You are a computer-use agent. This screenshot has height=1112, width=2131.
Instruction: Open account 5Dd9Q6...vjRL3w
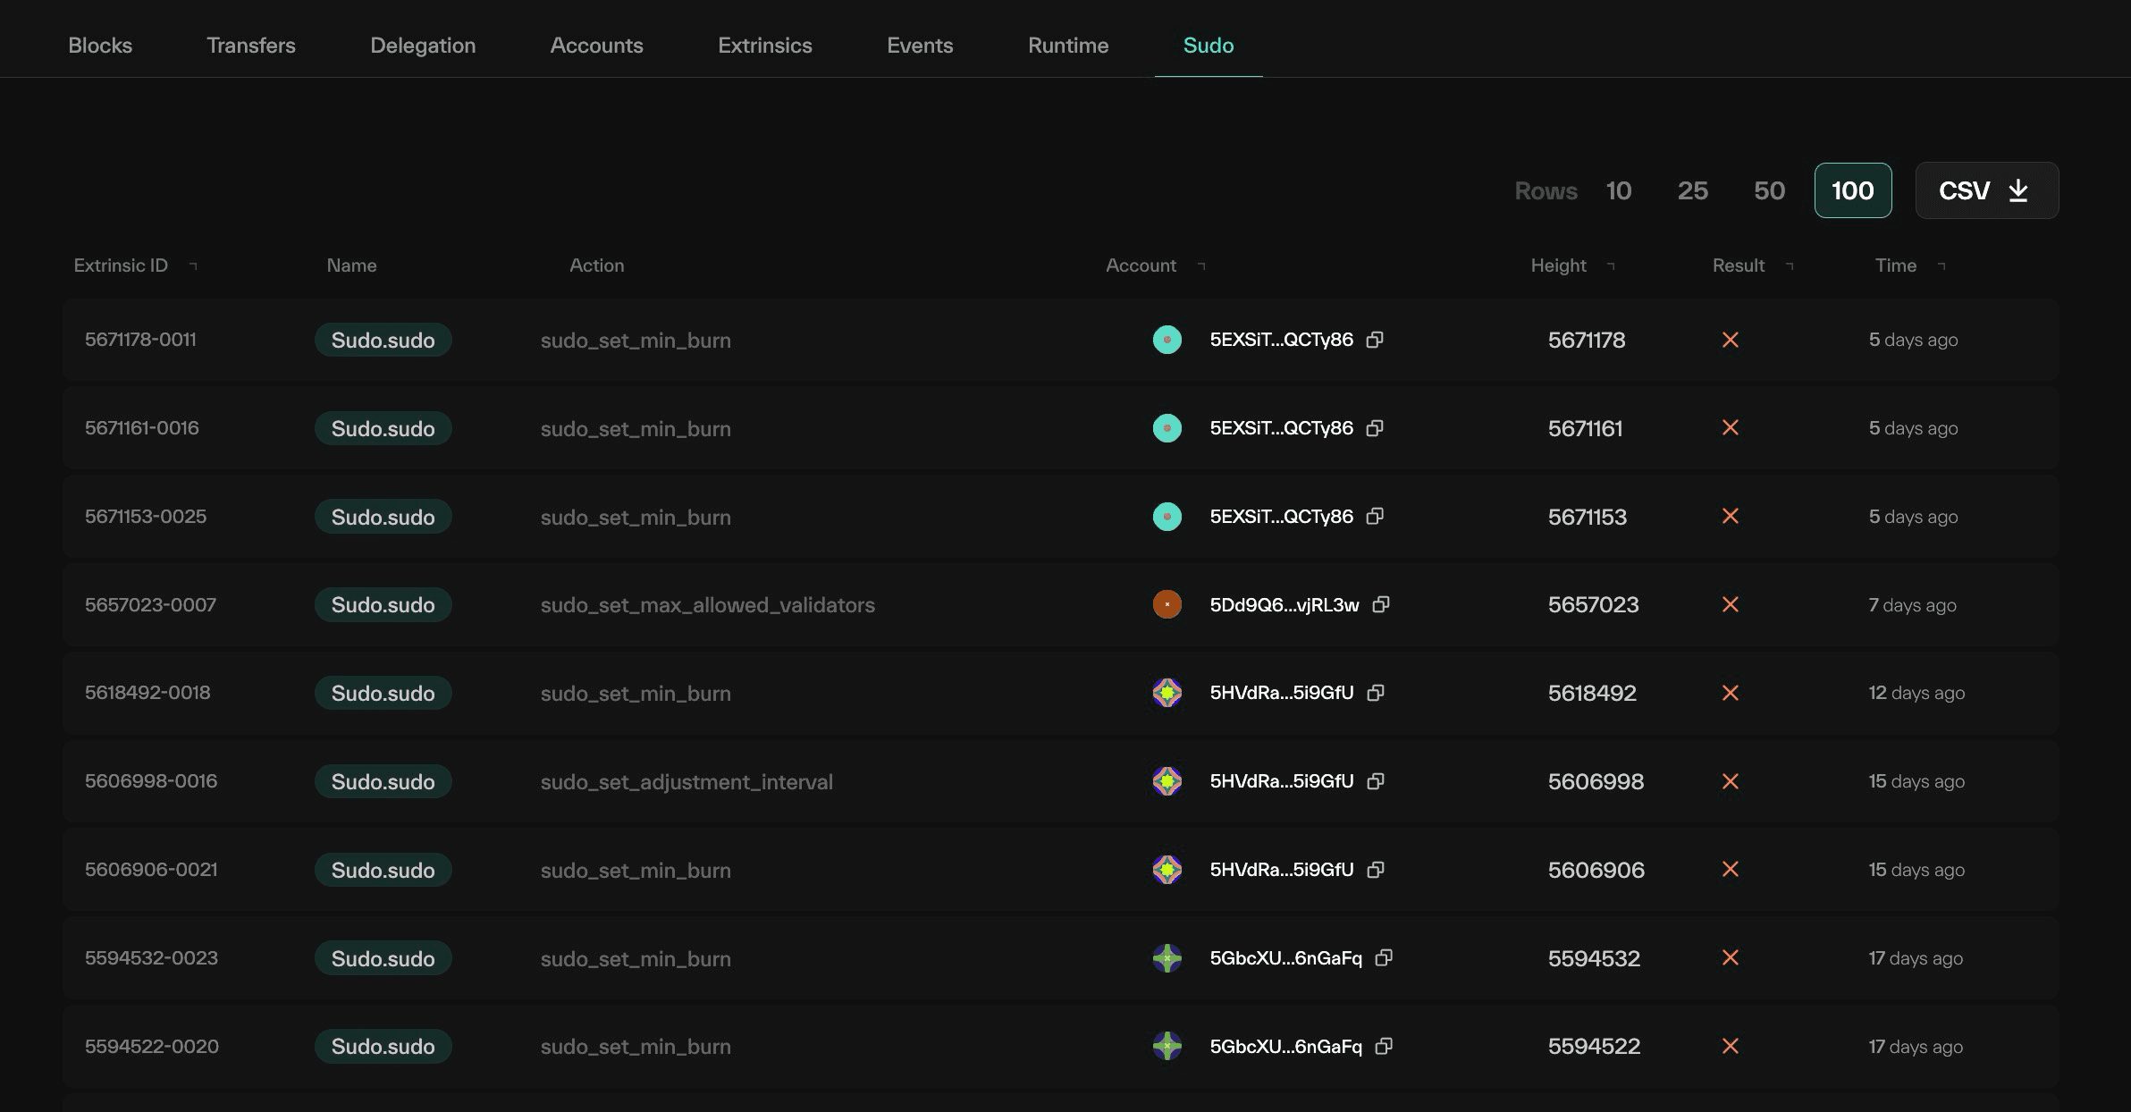(x=1284, y=604)
